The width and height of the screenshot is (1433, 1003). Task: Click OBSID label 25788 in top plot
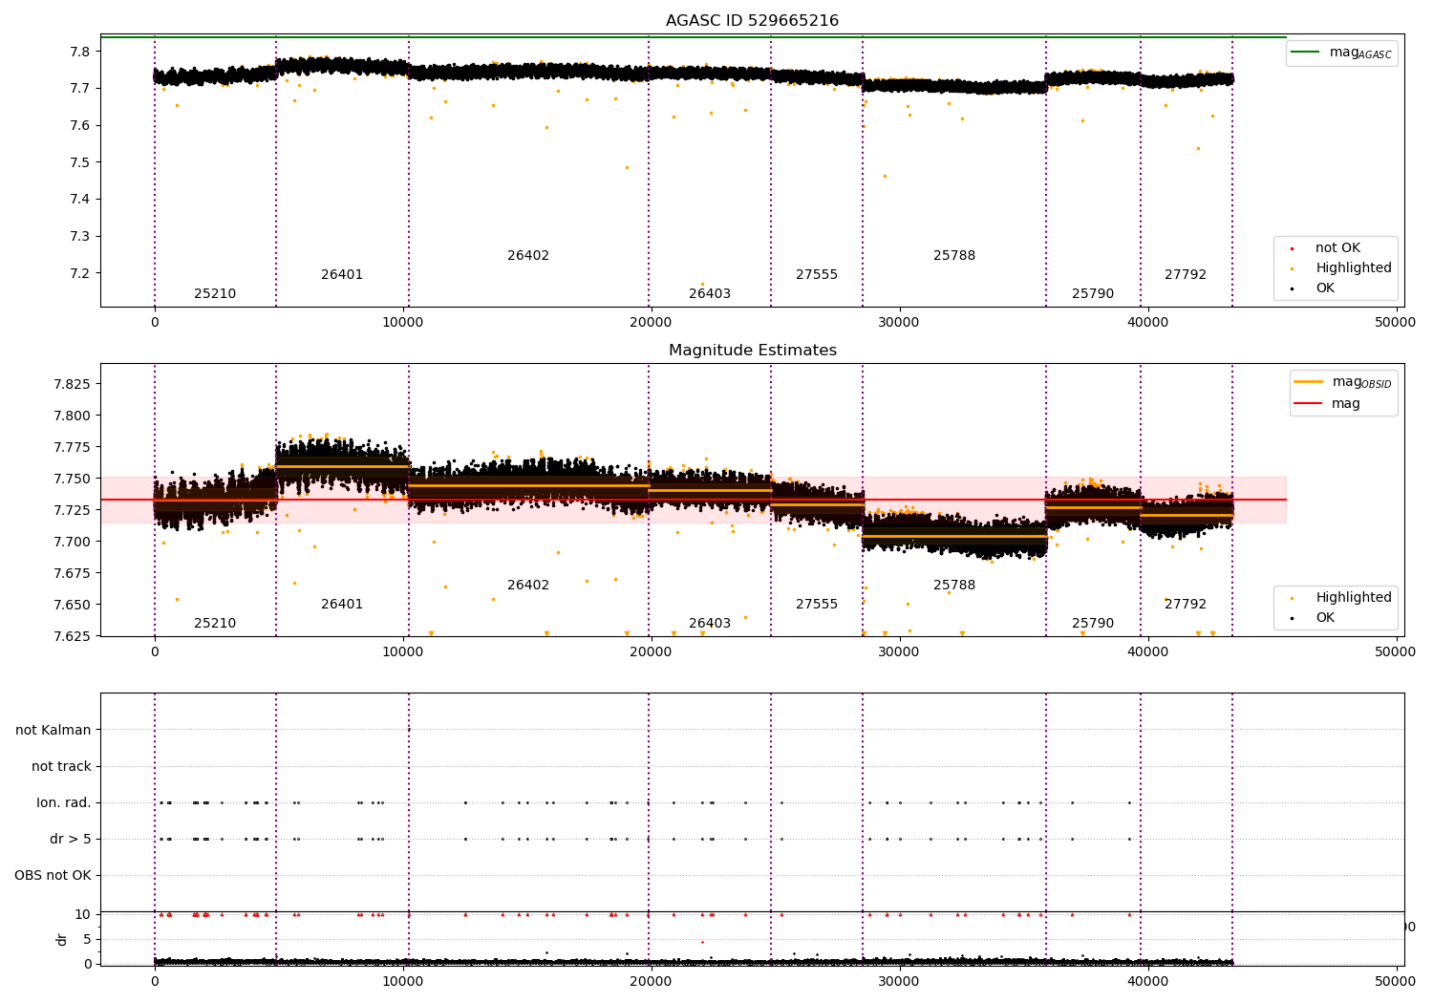point(954,256)
